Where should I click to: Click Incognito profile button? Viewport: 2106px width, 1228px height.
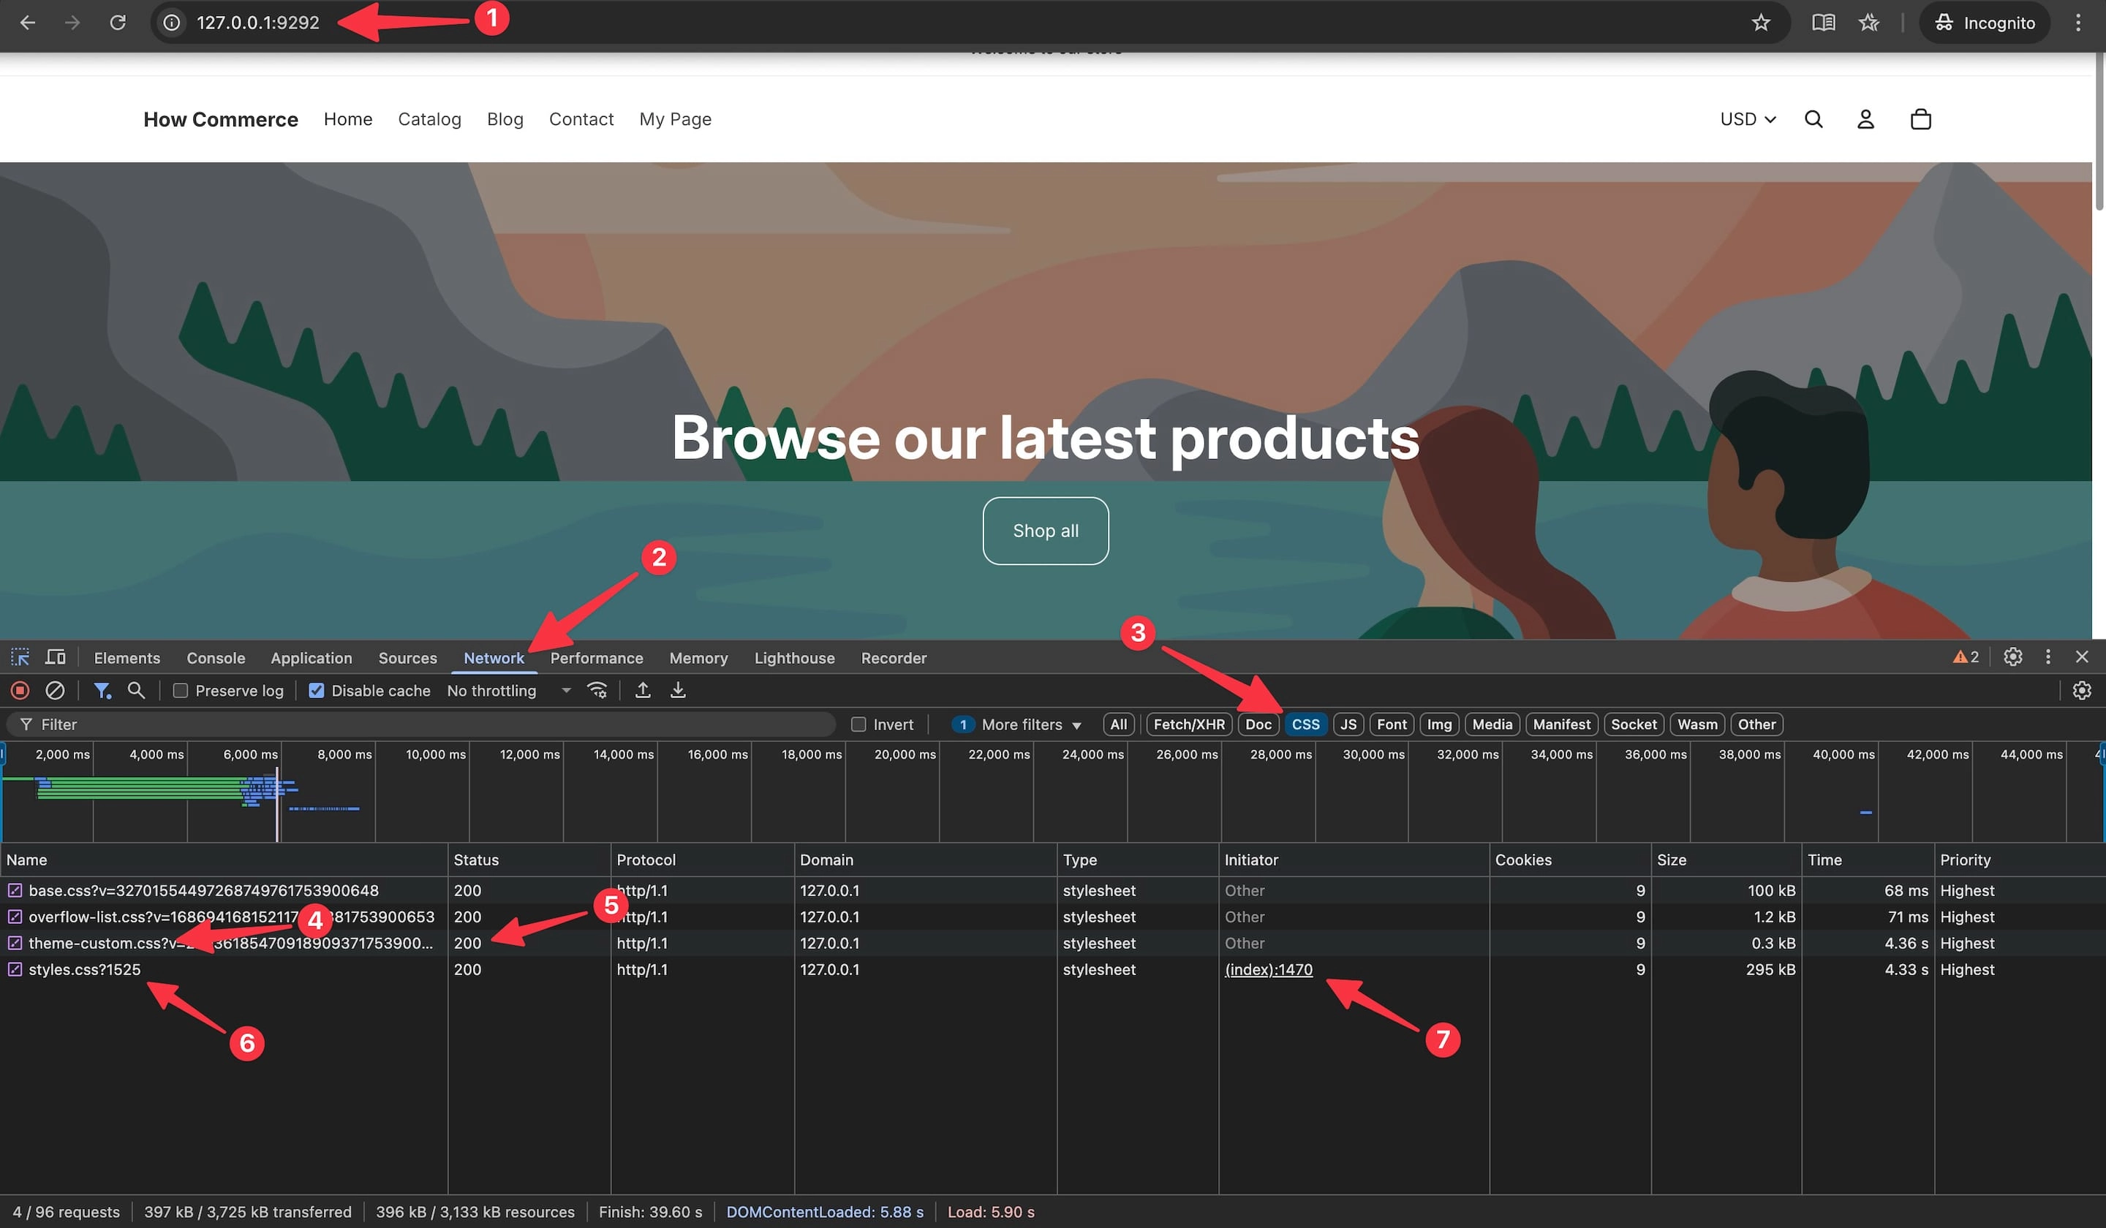1985,23
